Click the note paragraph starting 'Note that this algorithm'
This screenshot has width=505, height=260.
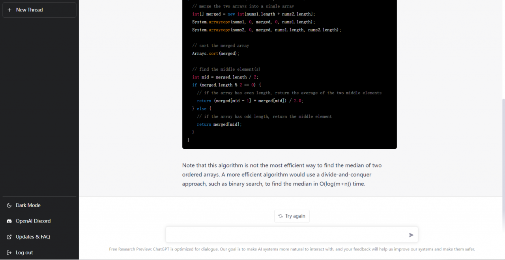point(282,174)
